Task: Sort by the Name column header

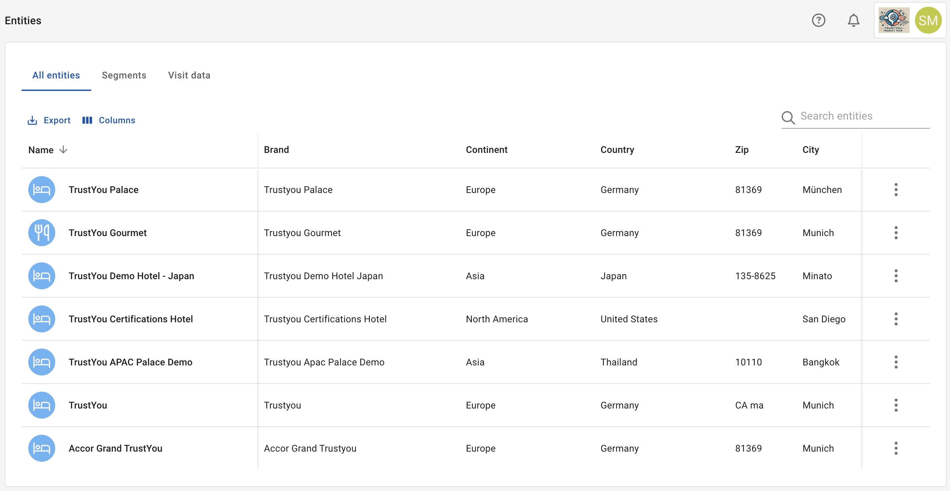Action: point(41,150)
